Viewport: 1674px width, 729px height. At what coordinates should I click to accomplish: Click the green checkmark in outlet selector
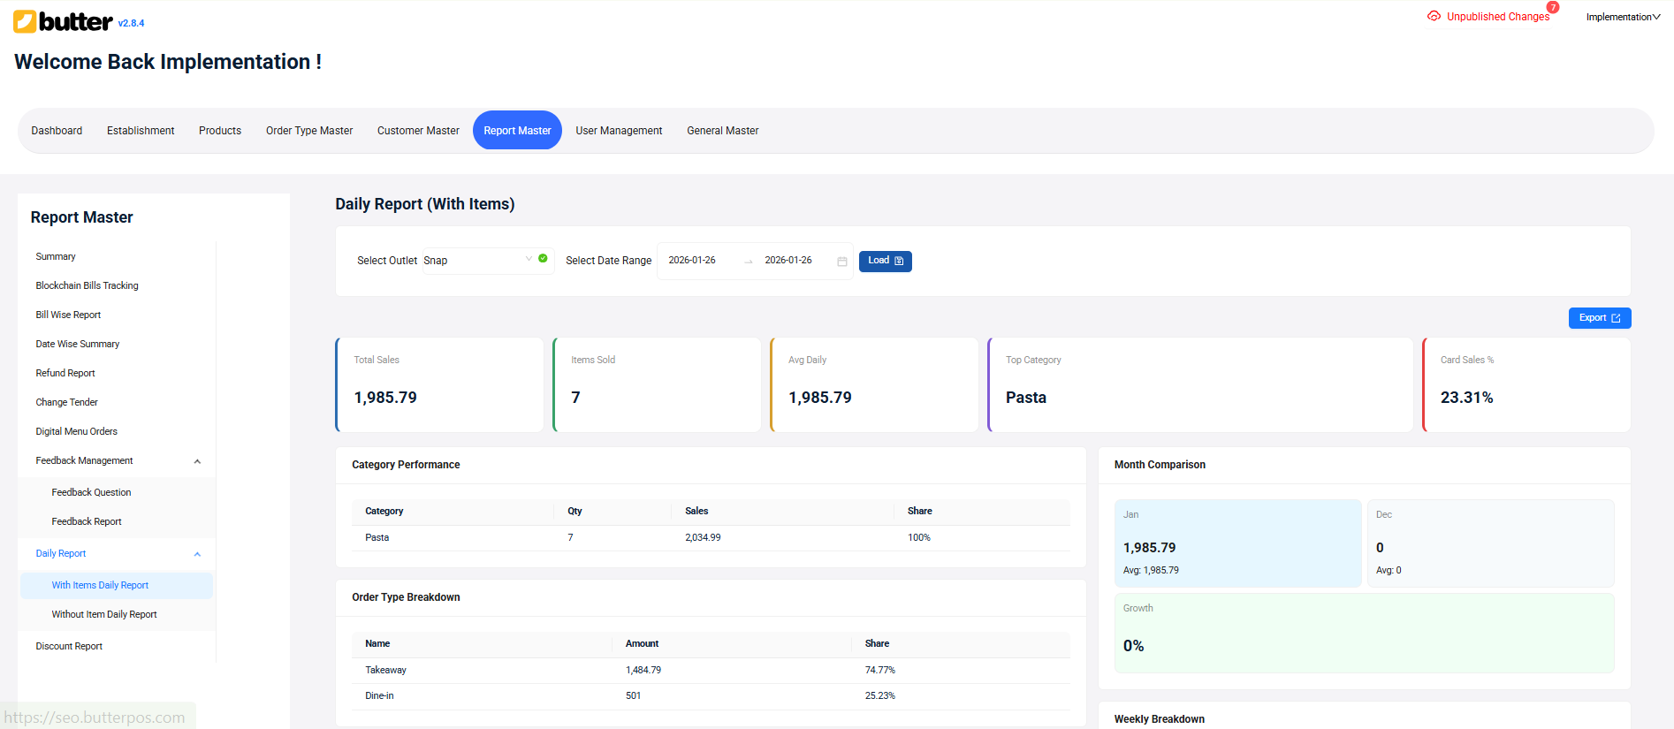[x=543, y=259]
